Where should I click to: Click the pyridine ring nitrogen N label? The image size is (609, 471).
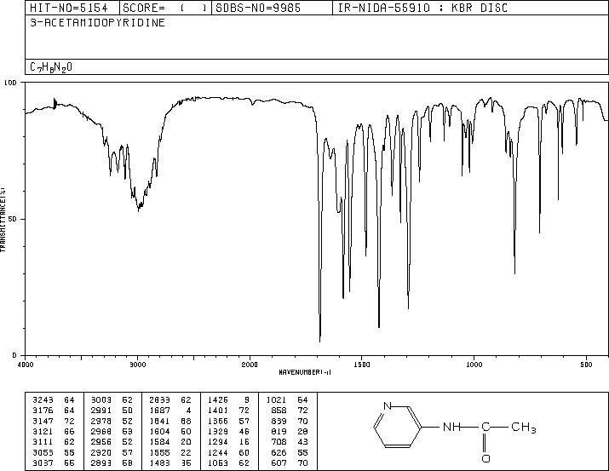(387, 406)
